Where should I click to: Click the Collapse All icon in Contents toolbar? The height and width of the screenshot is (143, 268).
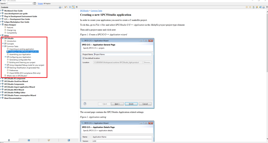coord(70,7)
